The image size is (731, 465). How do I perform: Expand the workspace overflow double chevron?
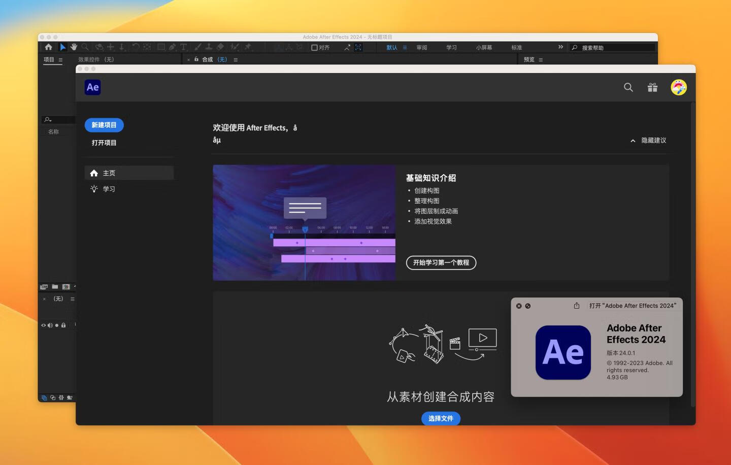click(x=560, y=47)
